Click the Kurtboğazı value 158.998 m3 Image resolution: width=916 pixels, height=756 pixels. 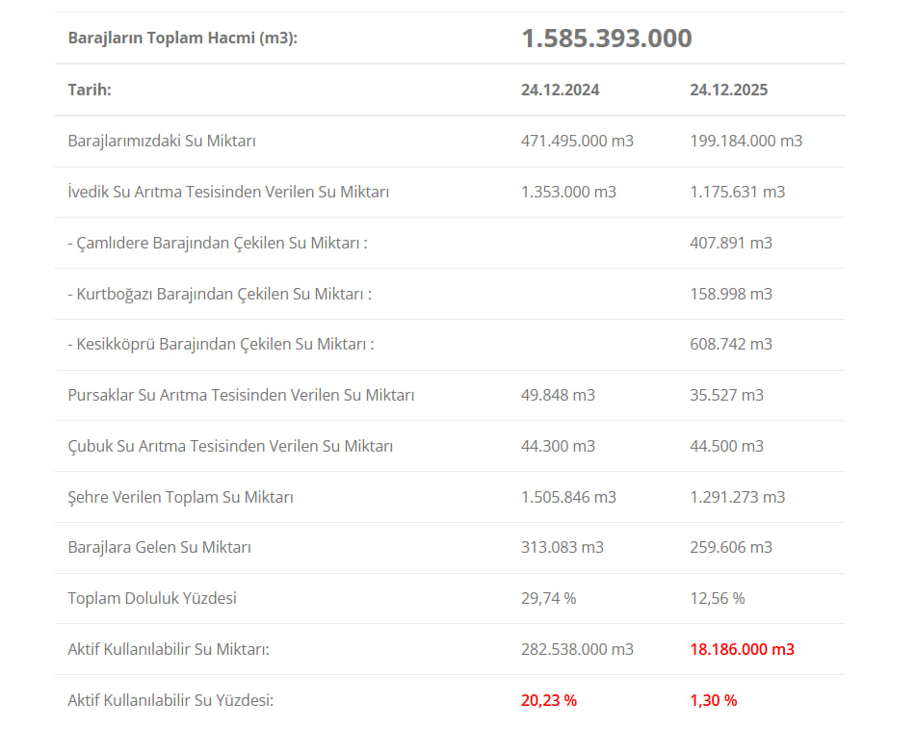(731, 294)
